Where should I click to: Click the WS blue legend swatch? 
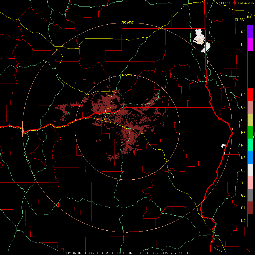[x=250, y=158]
